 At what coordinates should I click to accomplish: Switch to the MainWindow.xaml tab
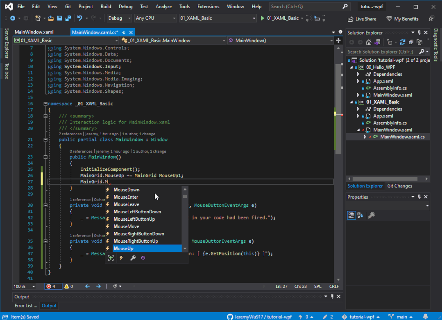pos(34,32)
